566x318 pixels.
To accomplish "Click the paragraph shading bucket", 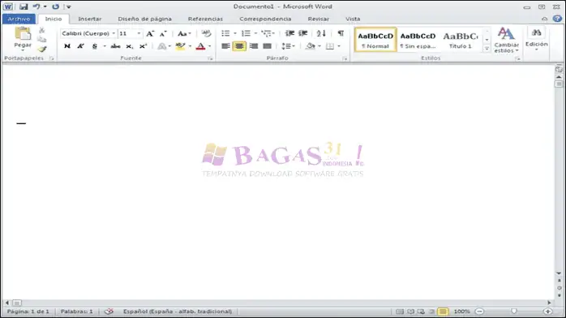I will pyautogui.click(x=310, y=46).
